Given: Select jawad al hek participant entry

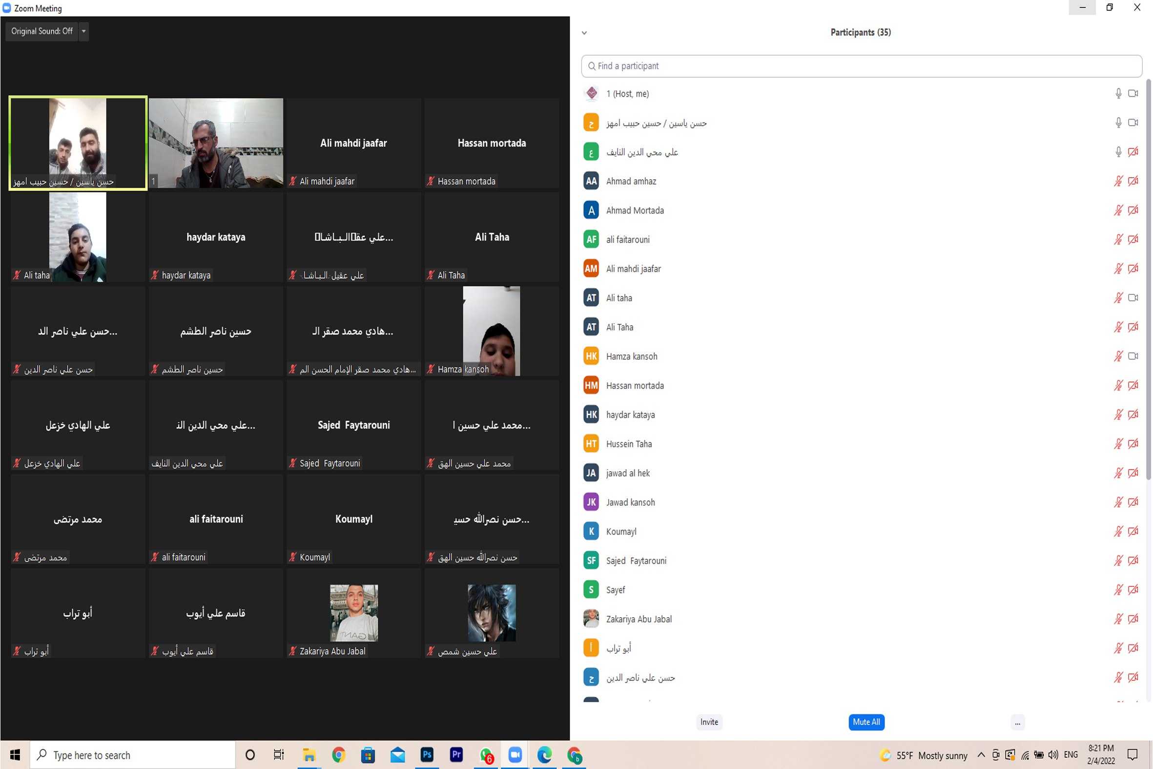Looking at the screenshot, I should click(628, 473).
